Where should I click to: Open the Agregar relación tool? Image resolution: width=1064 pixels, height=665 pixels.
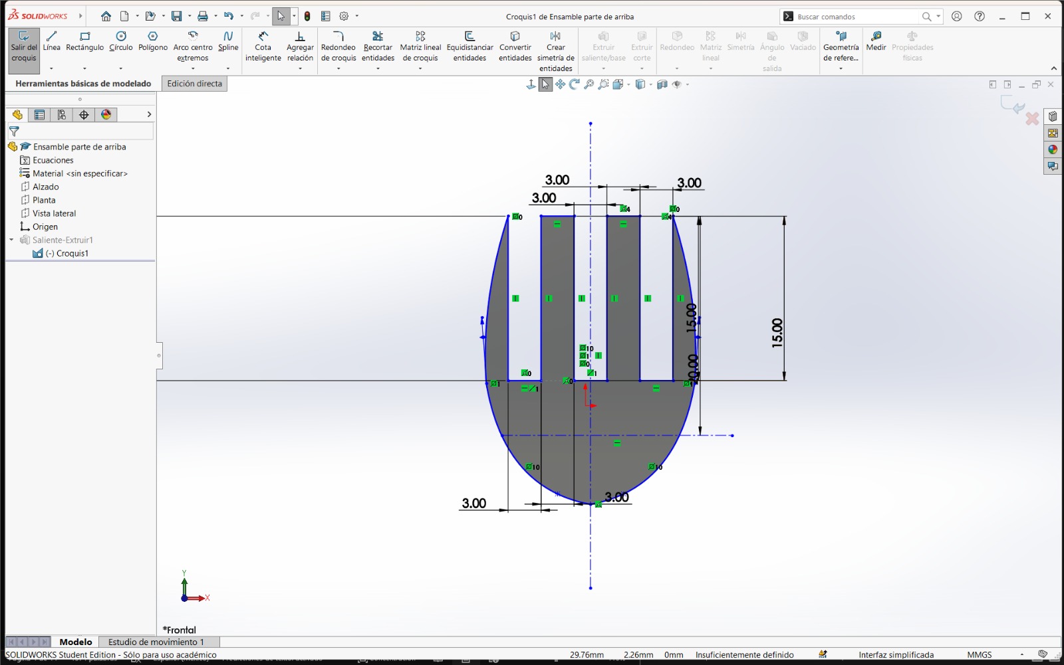coord(300,47)
